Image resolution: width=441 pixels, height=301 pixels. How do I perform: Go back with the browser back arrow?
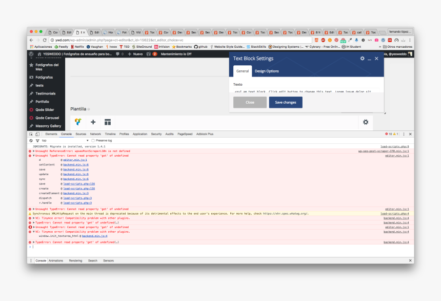31,40
